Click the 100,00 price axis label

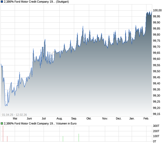tap(157, 10)
